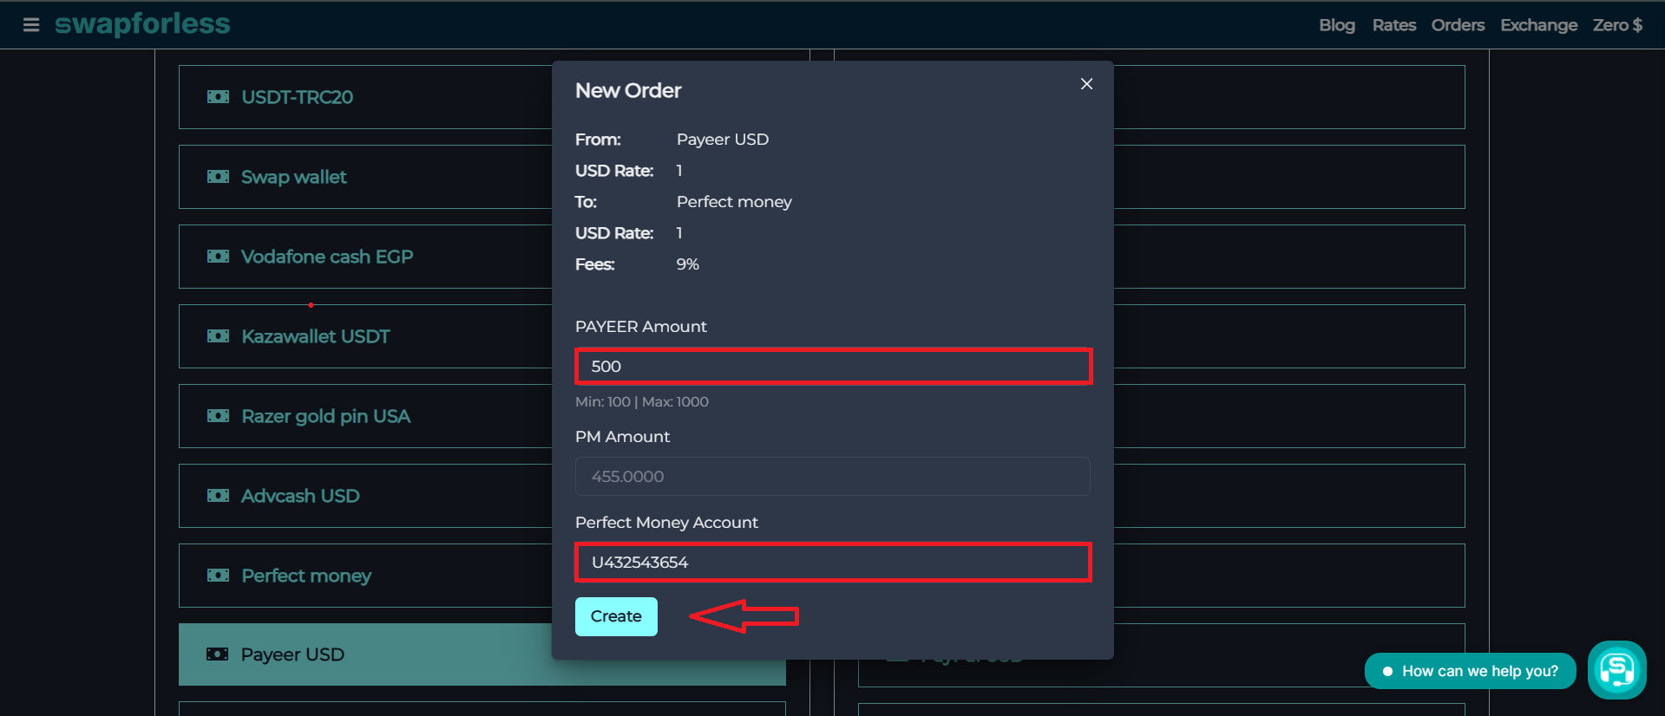This screenshot has height=716, width=1665.
Task: Click the USDT-TRC20 money icon
Action: pyautogui.click(x=218, y=97)
